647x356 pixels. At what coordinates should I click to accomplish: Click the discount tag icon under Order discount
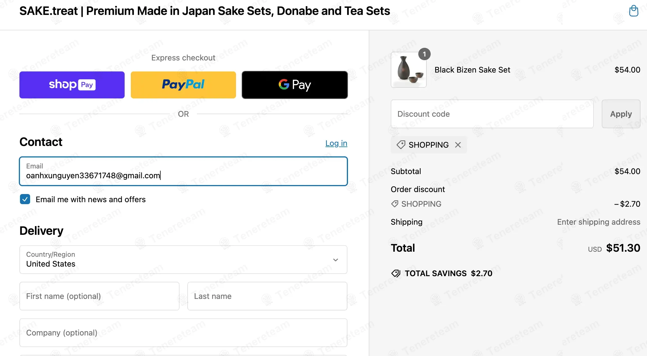click(395, 204)
